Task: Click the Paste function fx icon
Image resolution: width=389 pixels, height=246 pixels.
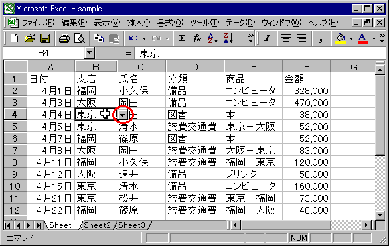Action: coord(197,38)
